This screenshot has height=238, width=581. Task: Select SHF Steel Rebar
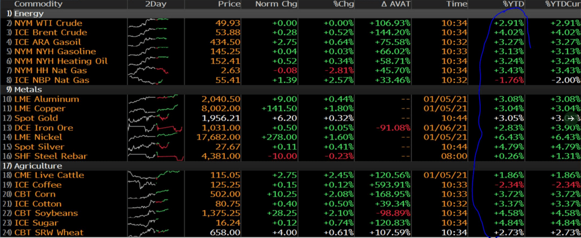pyautogui.click(x=51, y=156)
